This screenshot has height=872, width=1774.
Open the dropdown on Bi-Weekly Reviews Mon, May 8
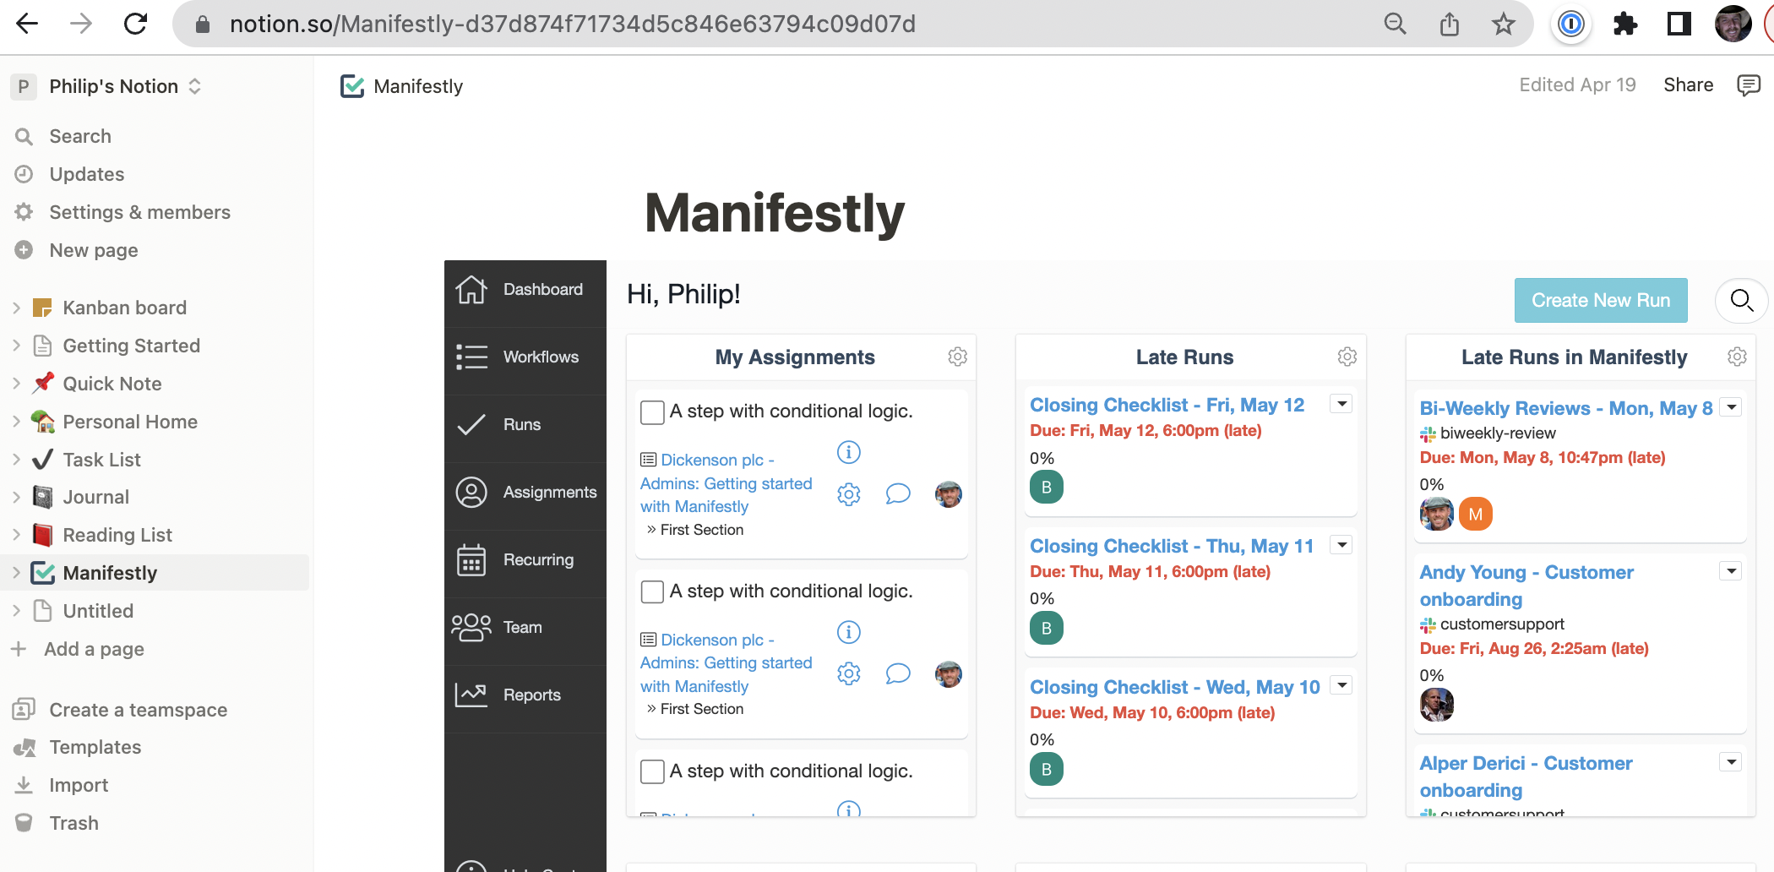point(1732,407)
